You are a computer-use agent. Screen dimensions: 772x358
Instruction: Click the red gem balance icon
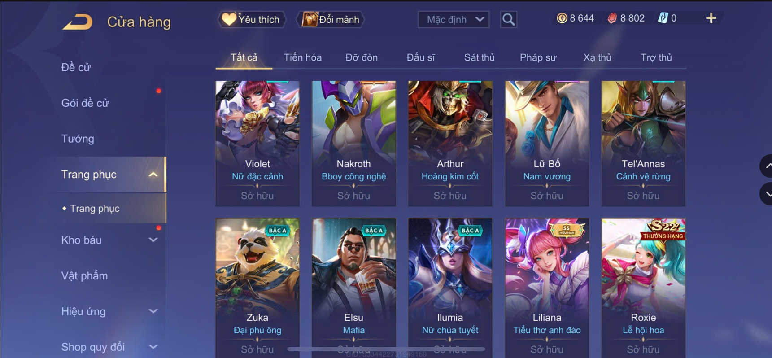pos(612,18)
